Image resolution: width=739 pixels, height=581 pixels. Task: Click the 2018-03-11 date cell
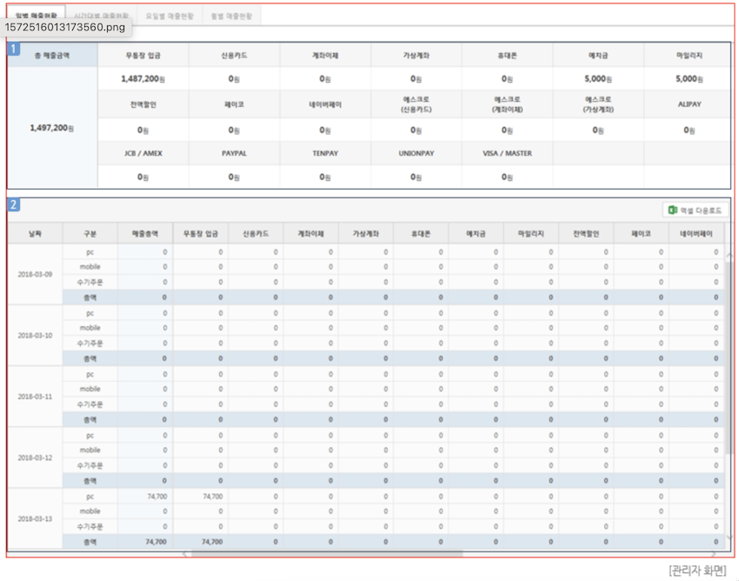35,397
